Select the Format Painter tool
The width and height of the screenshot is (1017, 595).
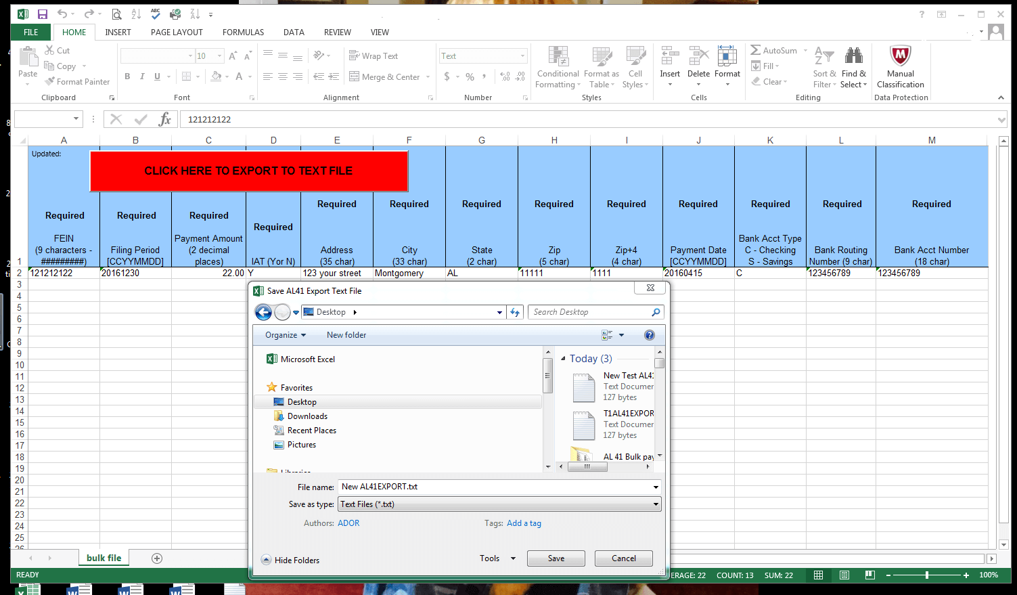77,82
